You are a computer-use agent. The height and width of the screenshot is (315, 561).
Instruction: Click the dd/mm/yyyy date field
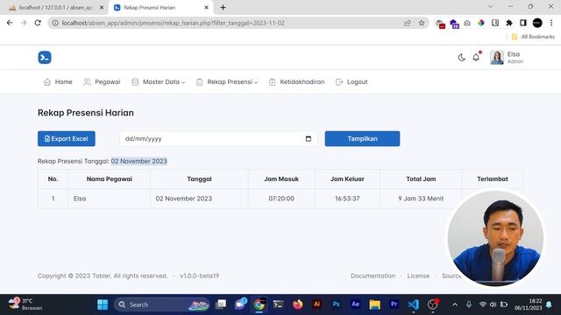click(x=218, y=138)
